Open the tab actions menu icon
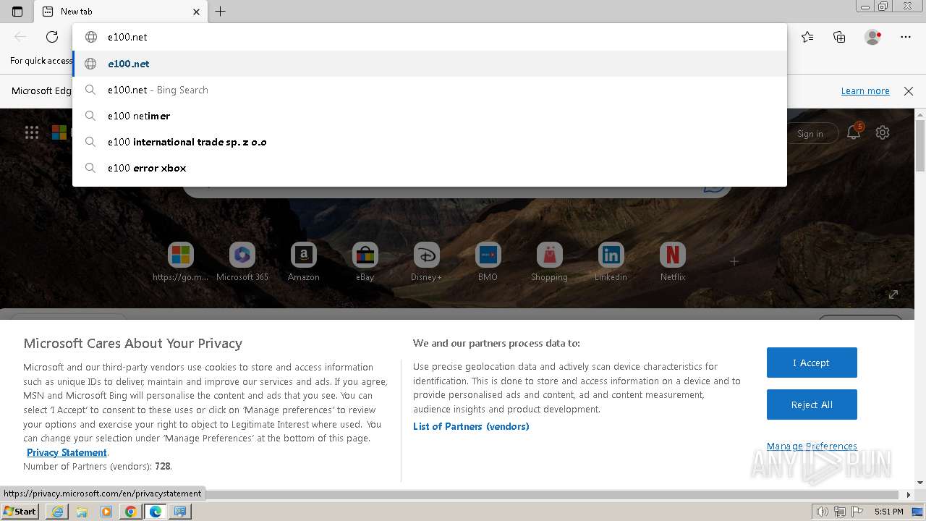This screenshot has width=926, height=521. coord(17,12)
